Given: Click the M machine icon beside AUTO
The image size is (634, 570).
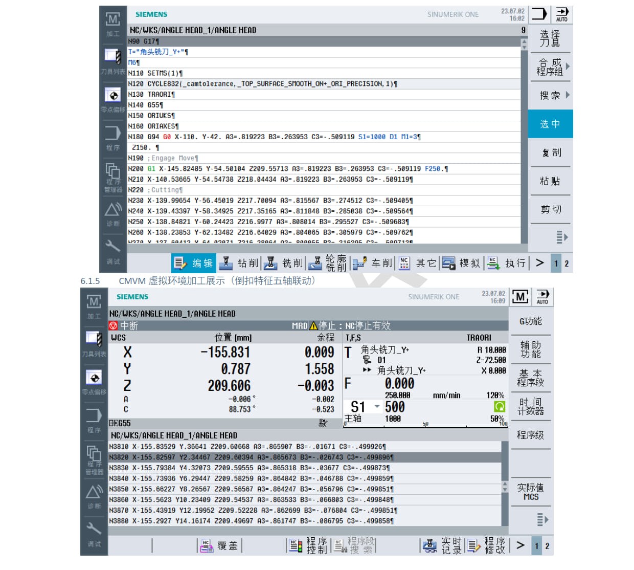Looking at the screenshot, I should point(520,297).
